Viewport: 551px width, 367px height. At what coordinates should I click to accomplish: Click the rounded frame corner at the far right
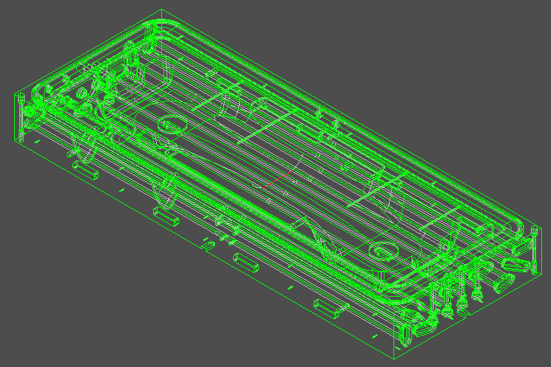click(x=514, y=224)
